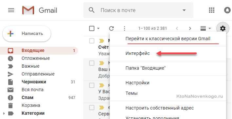Viewport: 232px width, 119px height.
Task: Go to newer messages arrow
Action: click(x=177, y=28)
